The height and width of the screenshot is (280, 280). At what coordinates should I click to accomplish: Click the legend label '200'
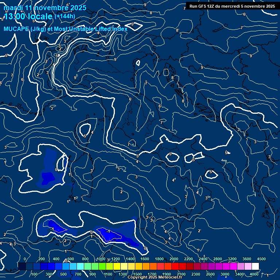(x=42, y=259)
